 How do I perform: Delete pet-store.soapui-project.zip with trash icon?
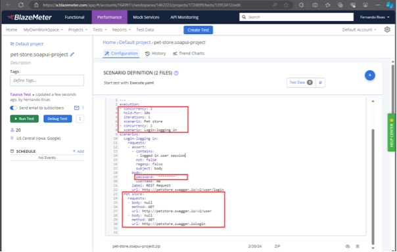[358, 246]
